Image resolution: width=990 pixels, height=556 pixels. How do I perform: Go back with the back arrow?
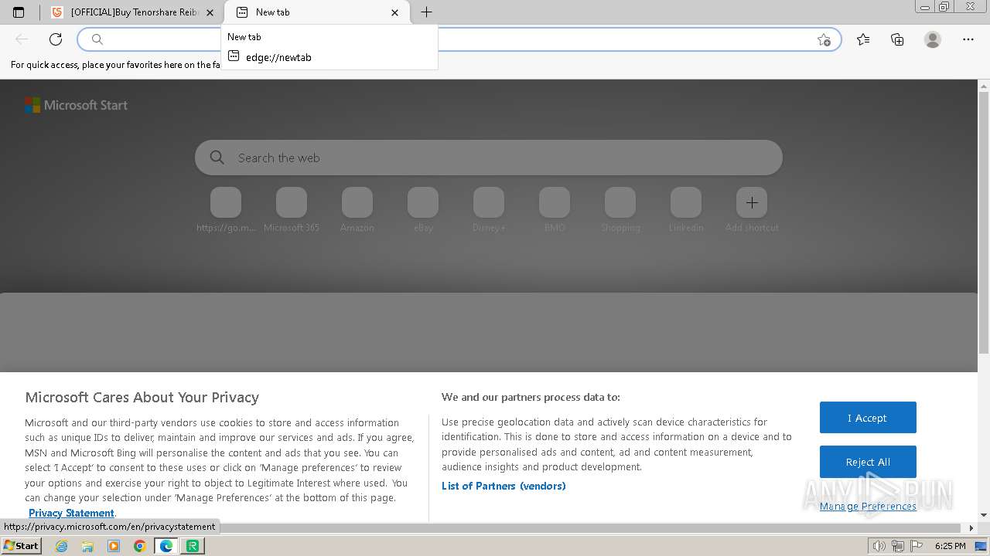click(x=22, y=39)
